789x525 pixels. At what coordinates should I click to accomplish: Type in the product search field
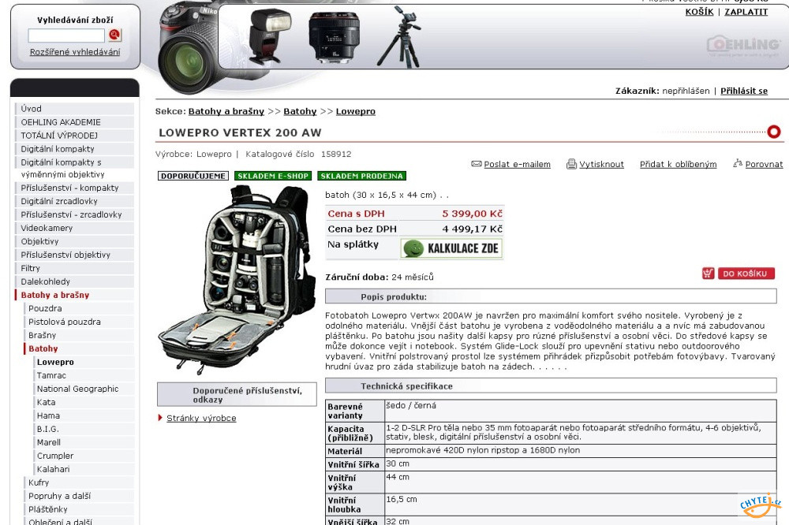click(x=66, y=35)
